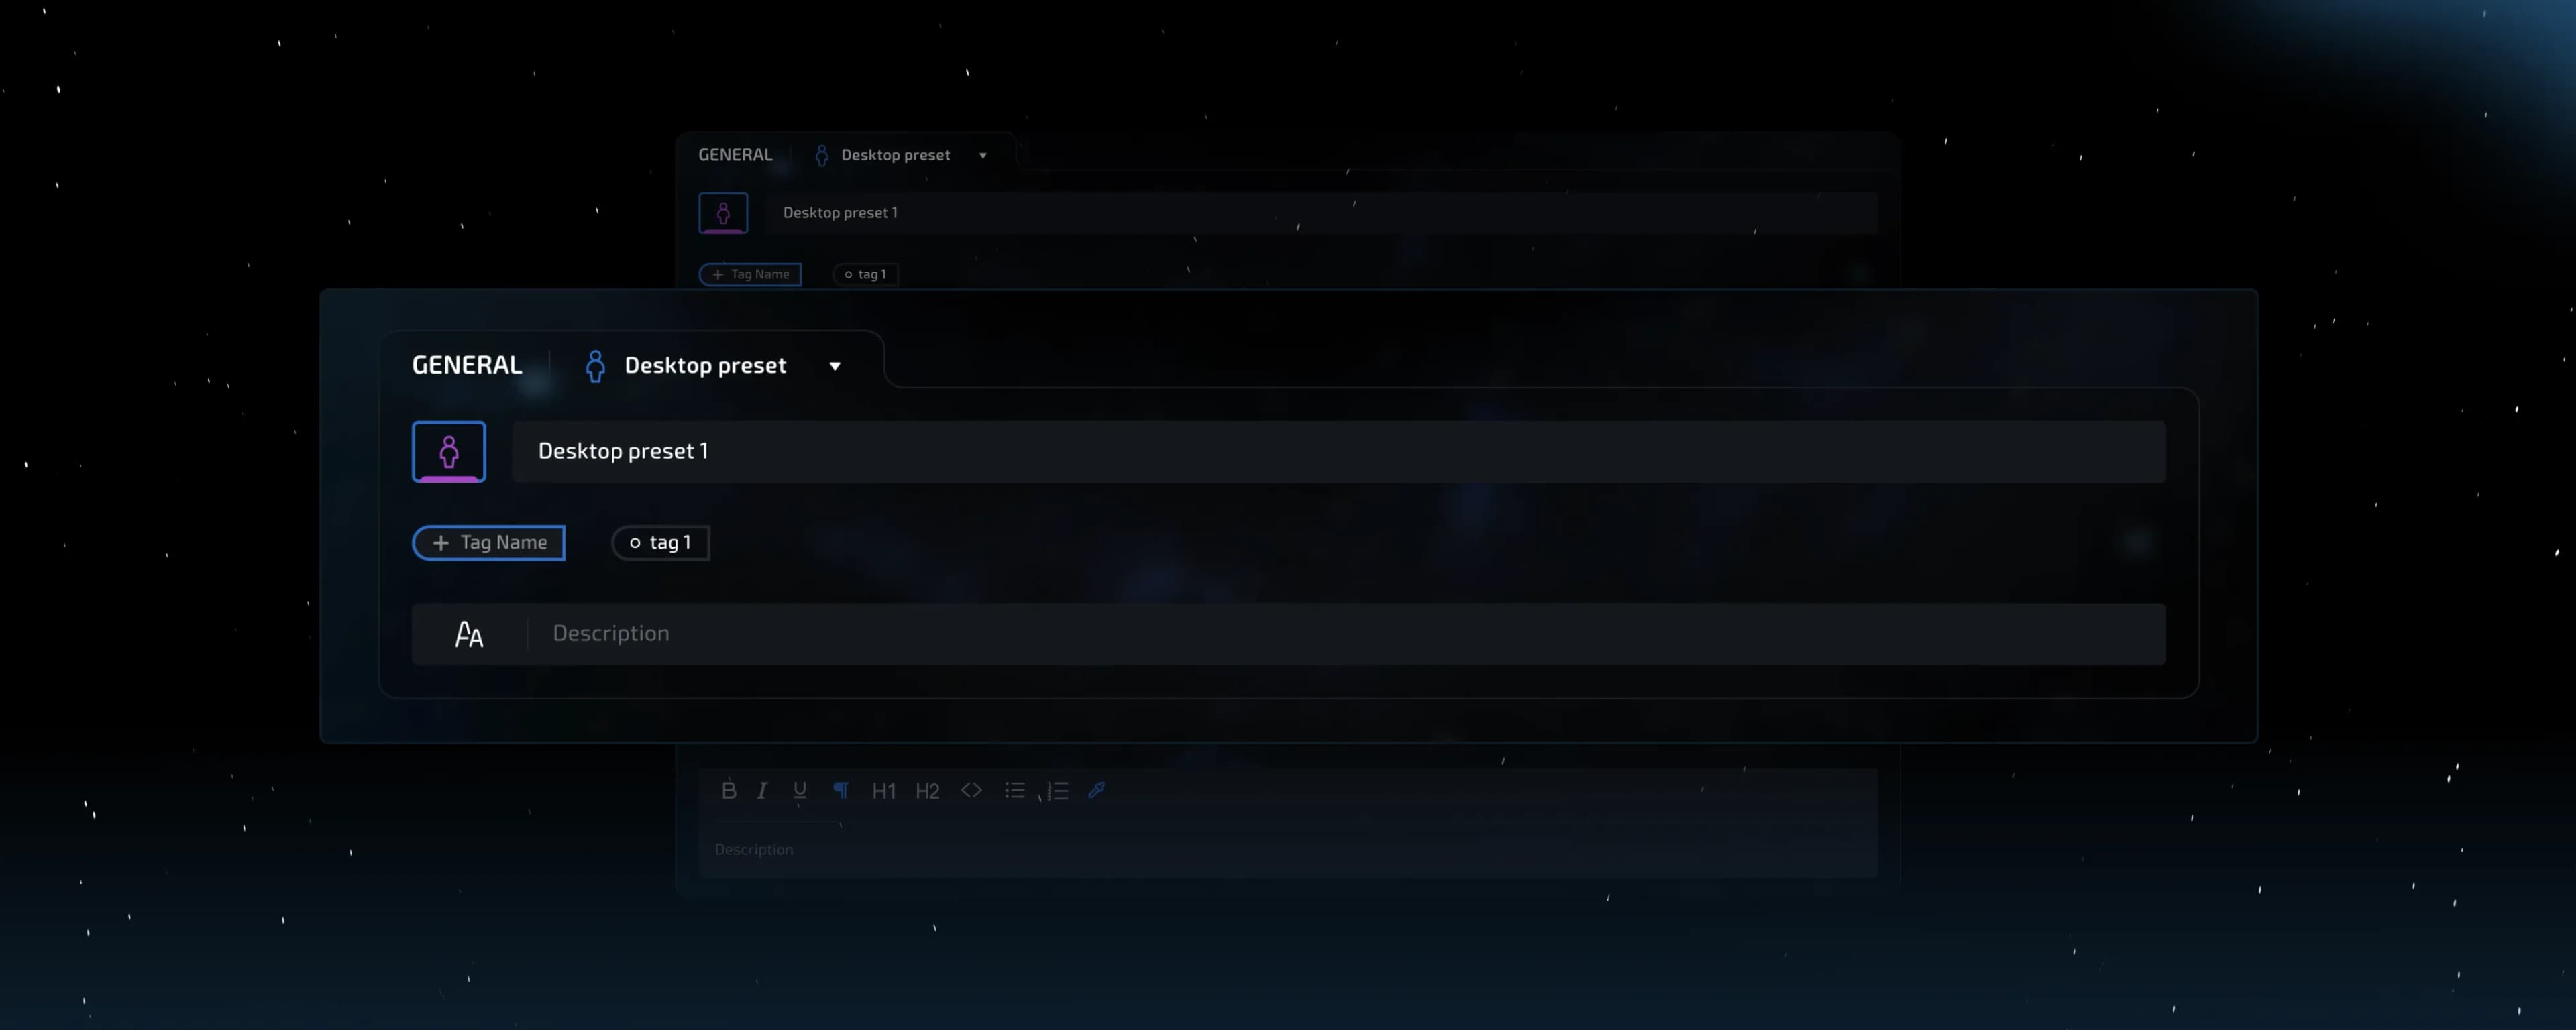
Task: Click the blue person icon next to large Desktop preset
Action: click(595, 366)
